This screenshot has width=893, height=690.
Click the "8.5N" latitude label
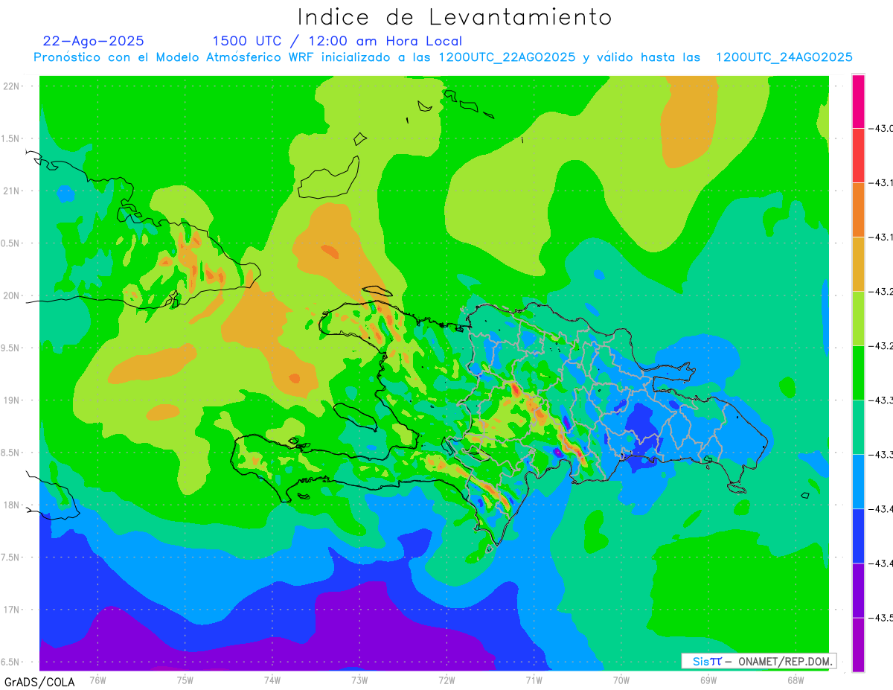point(11,453)
